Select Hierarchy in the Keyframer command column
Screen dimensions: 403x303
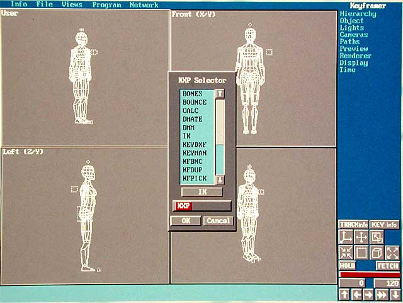click(358, 14)
